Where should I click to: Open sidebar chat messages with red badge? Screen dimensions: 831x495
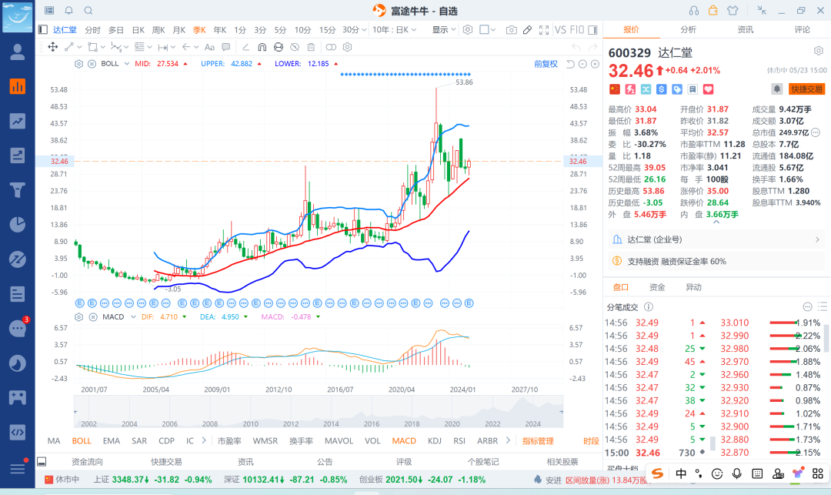pyautogui.click(x=18, y=329)
